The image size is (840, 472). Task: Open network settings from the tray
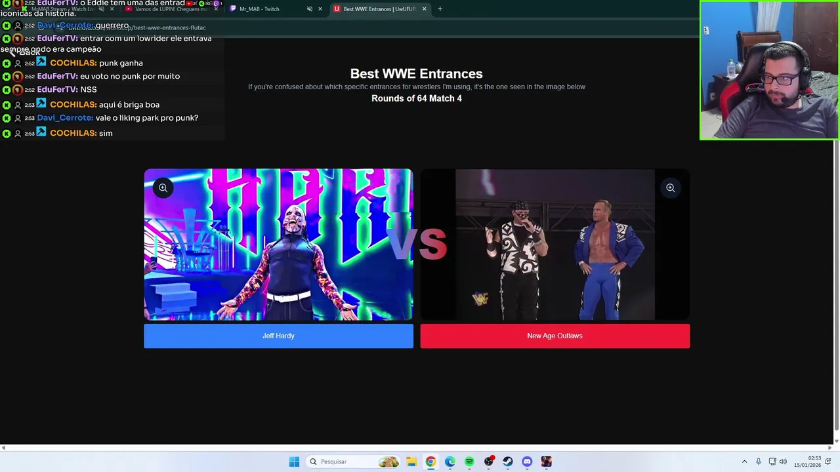[x=772, y=462]
